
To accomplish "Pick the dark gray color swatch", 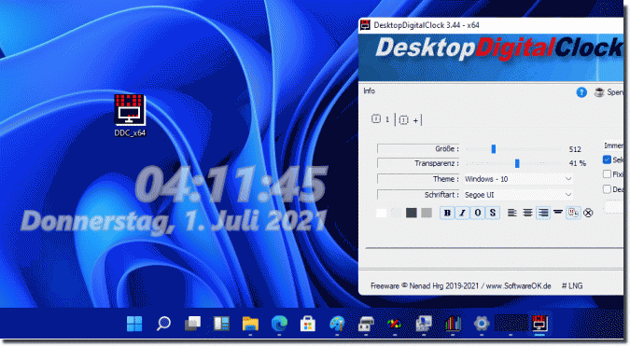I will click(412, 213).
